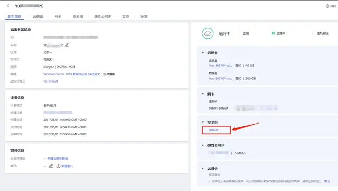Open the question mark help icon near 新建委托

click(58, 166)
